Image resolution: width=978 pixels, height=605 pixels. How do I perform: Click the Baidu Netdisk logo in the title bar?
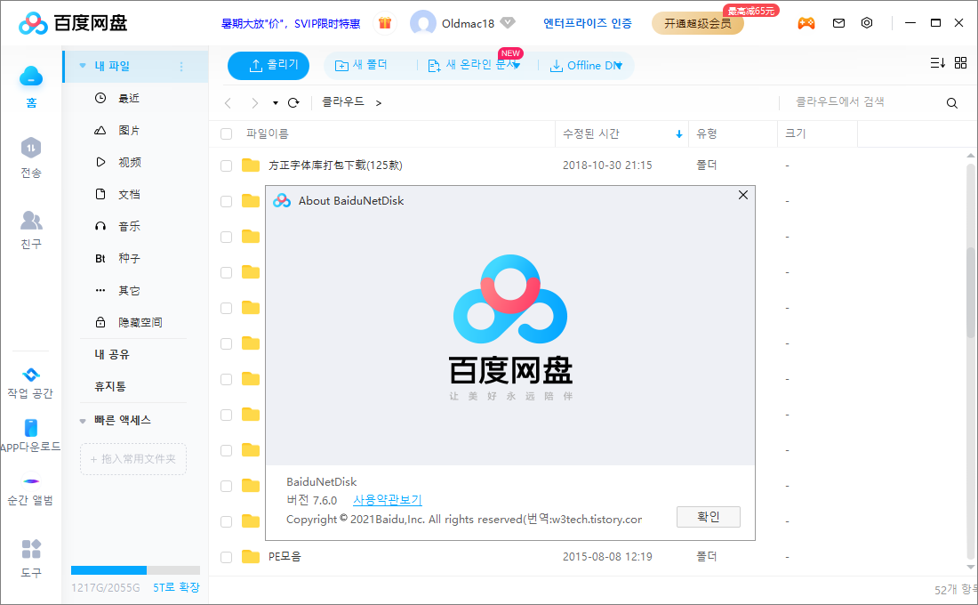[72, 23]
